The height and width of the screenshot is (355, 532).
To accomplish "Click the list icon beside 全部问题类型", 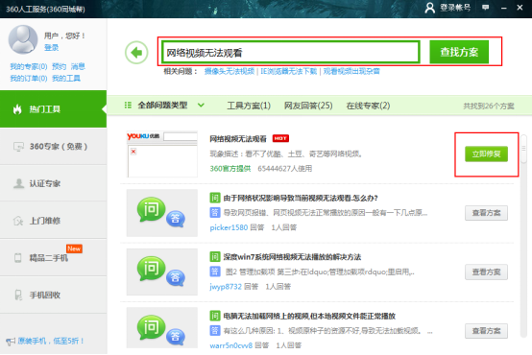I will point(128,106).
